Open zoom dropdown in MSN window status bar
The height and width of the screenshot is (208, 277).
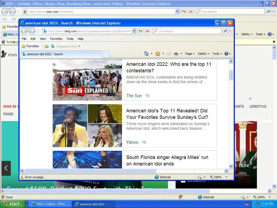(270, 197)
